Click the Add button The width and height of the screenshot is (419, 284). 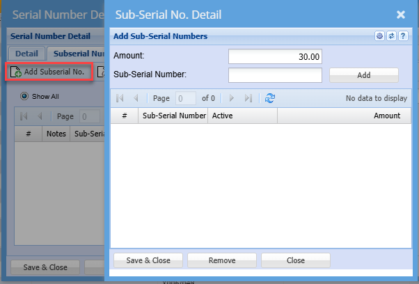[x=364, y=75]
